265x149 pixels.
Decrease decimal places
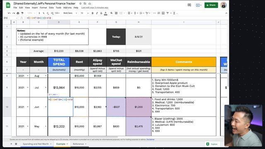pyautogui.click(x=48, y=13)
